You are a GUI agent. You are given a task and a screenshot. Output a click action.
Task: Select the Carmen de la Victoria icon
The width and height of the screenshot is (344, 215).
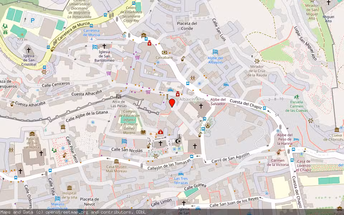279,152
